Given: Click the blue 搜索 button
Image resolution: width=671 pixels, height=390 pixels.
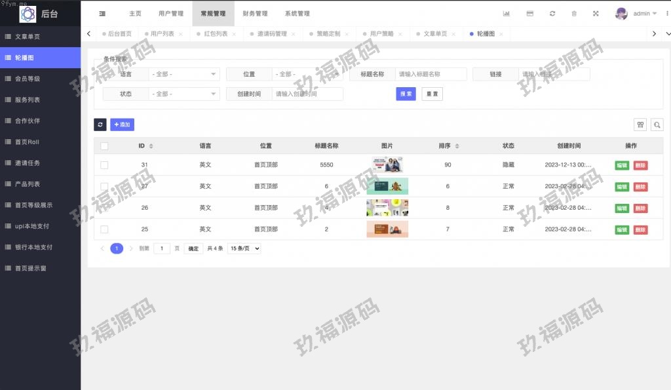Looking at the screenshot, I should tap(406, 94).
